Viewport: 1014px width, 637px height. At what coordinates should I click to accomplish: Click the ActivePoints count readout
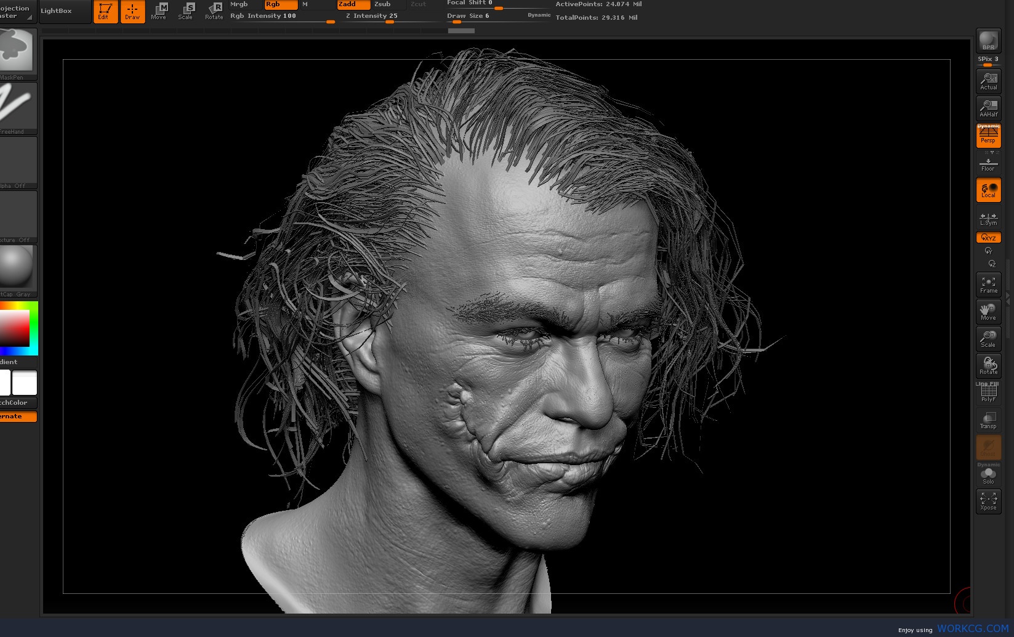pyautogui.click(x=598, y=4)
